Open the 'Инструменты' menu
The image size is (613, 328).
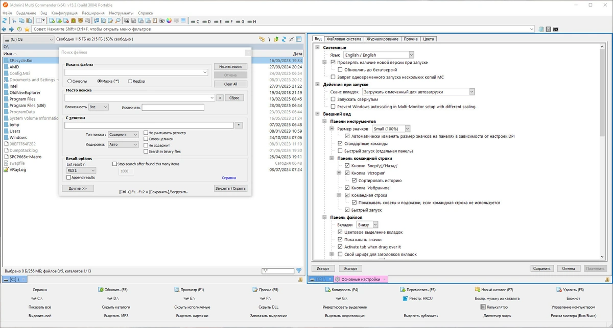(122, 13)
